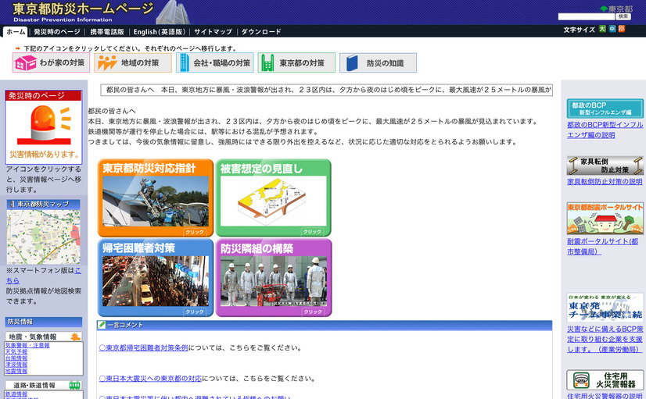
Task: Click the 住宅用火災警報器 alarm banner
Action: [605, 380]
